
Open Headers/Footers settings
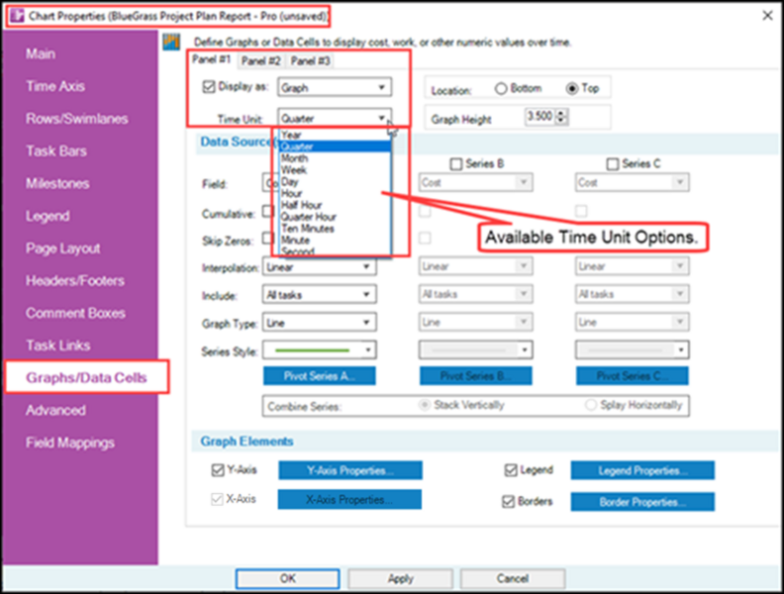pyautogui.click(x=75, y=280)
